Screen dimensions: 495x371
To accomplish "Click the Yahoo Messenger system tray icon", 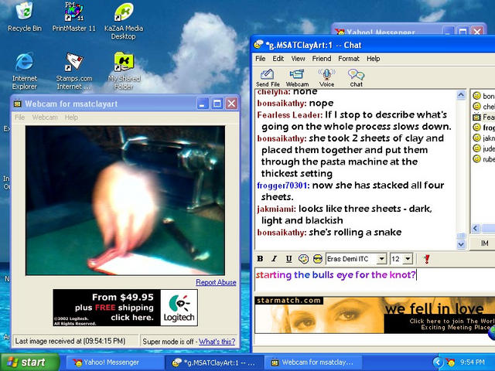I will coord(450,362).
